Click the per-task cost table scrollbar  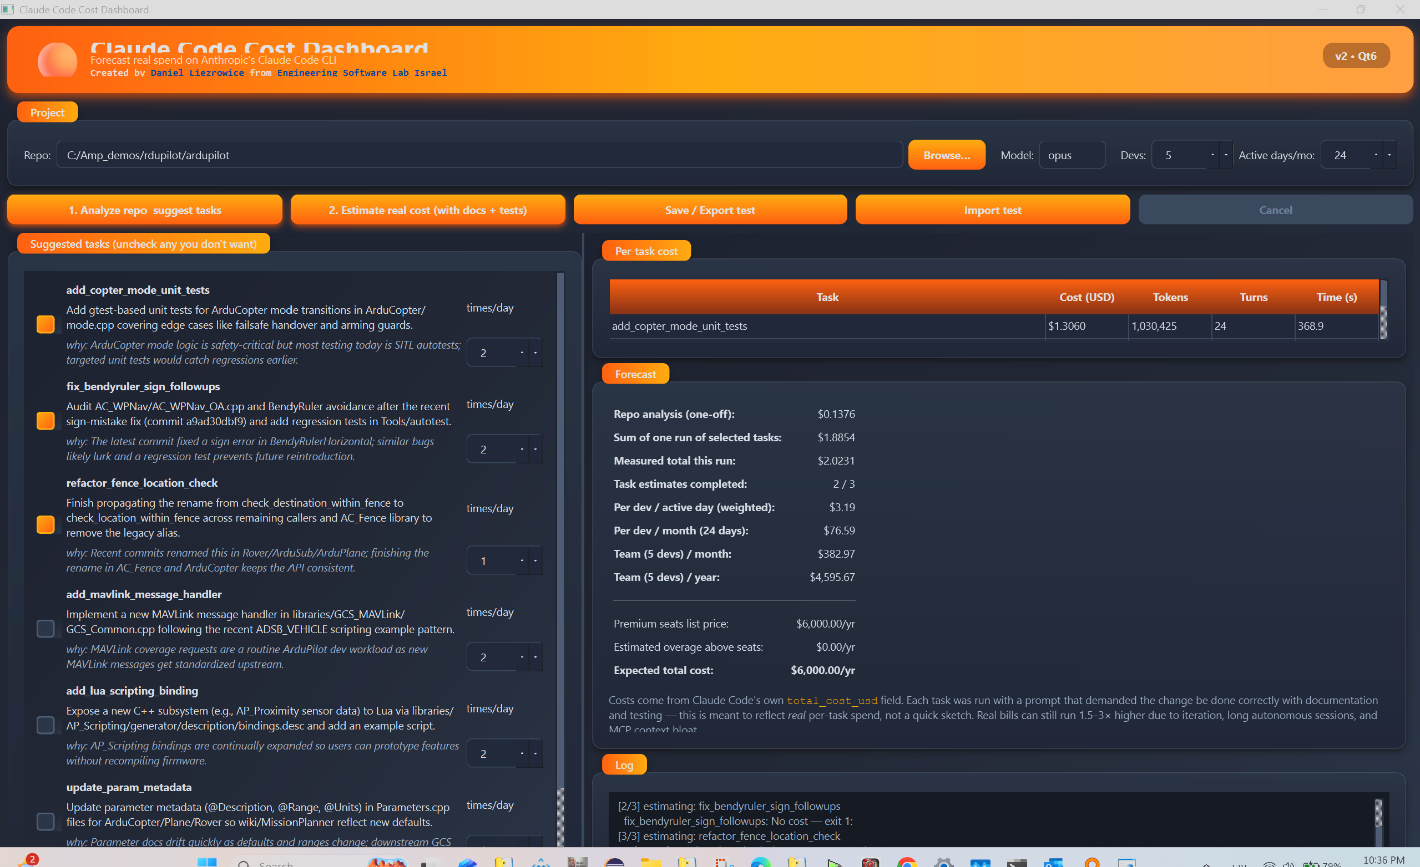click(x=1384, y=310)
